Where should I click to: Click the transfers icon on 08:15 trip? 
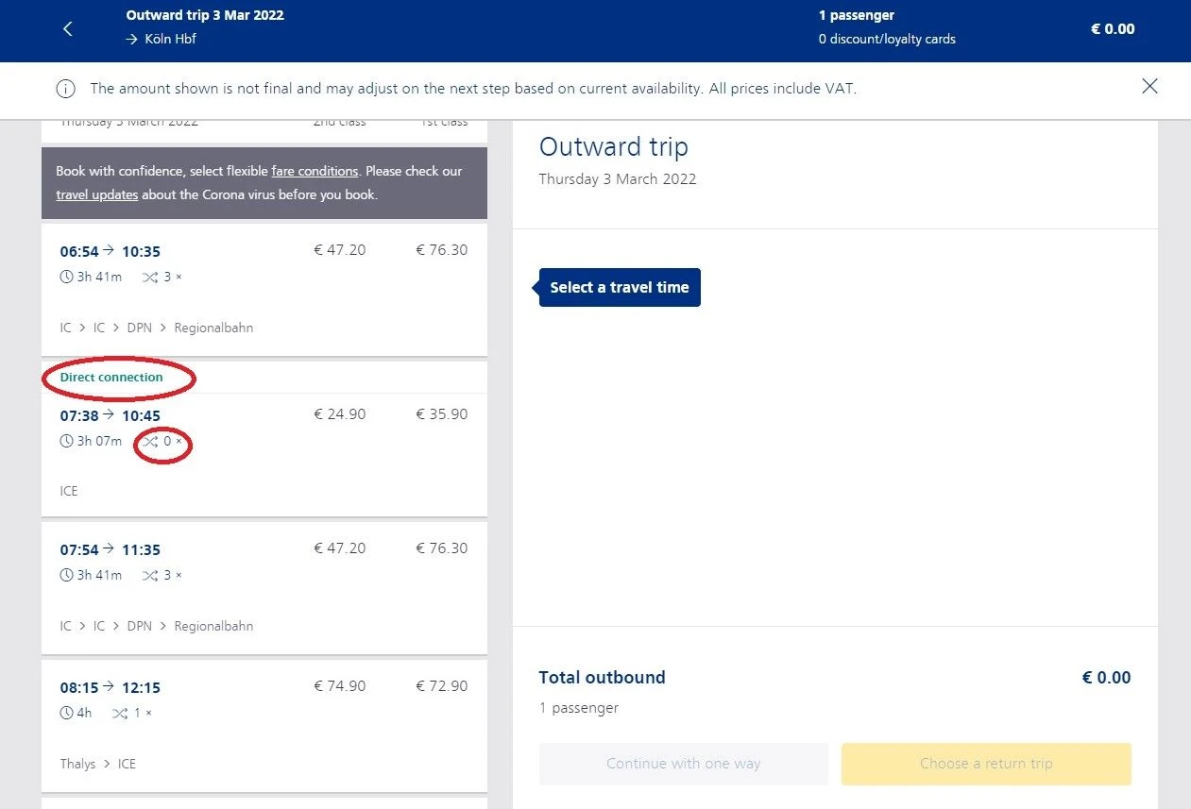tap(120, 714)
